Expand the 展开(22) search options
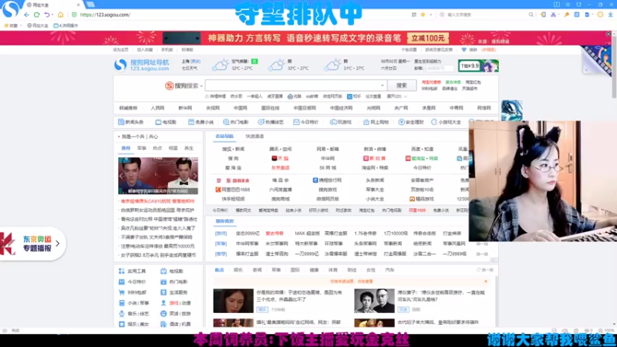This screenshot has width=617, height=347. 396,96
